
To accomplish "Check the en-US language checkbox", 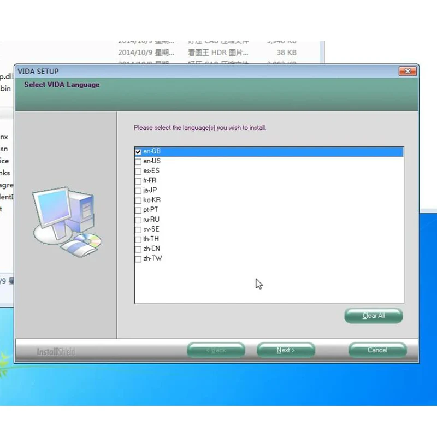I will click(x=138, y=162).
